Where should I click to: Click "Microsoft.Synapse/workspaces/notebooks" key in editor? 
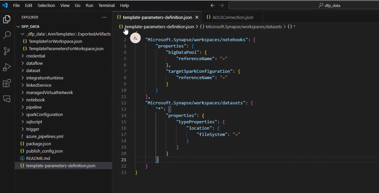(x=196, y=40)
